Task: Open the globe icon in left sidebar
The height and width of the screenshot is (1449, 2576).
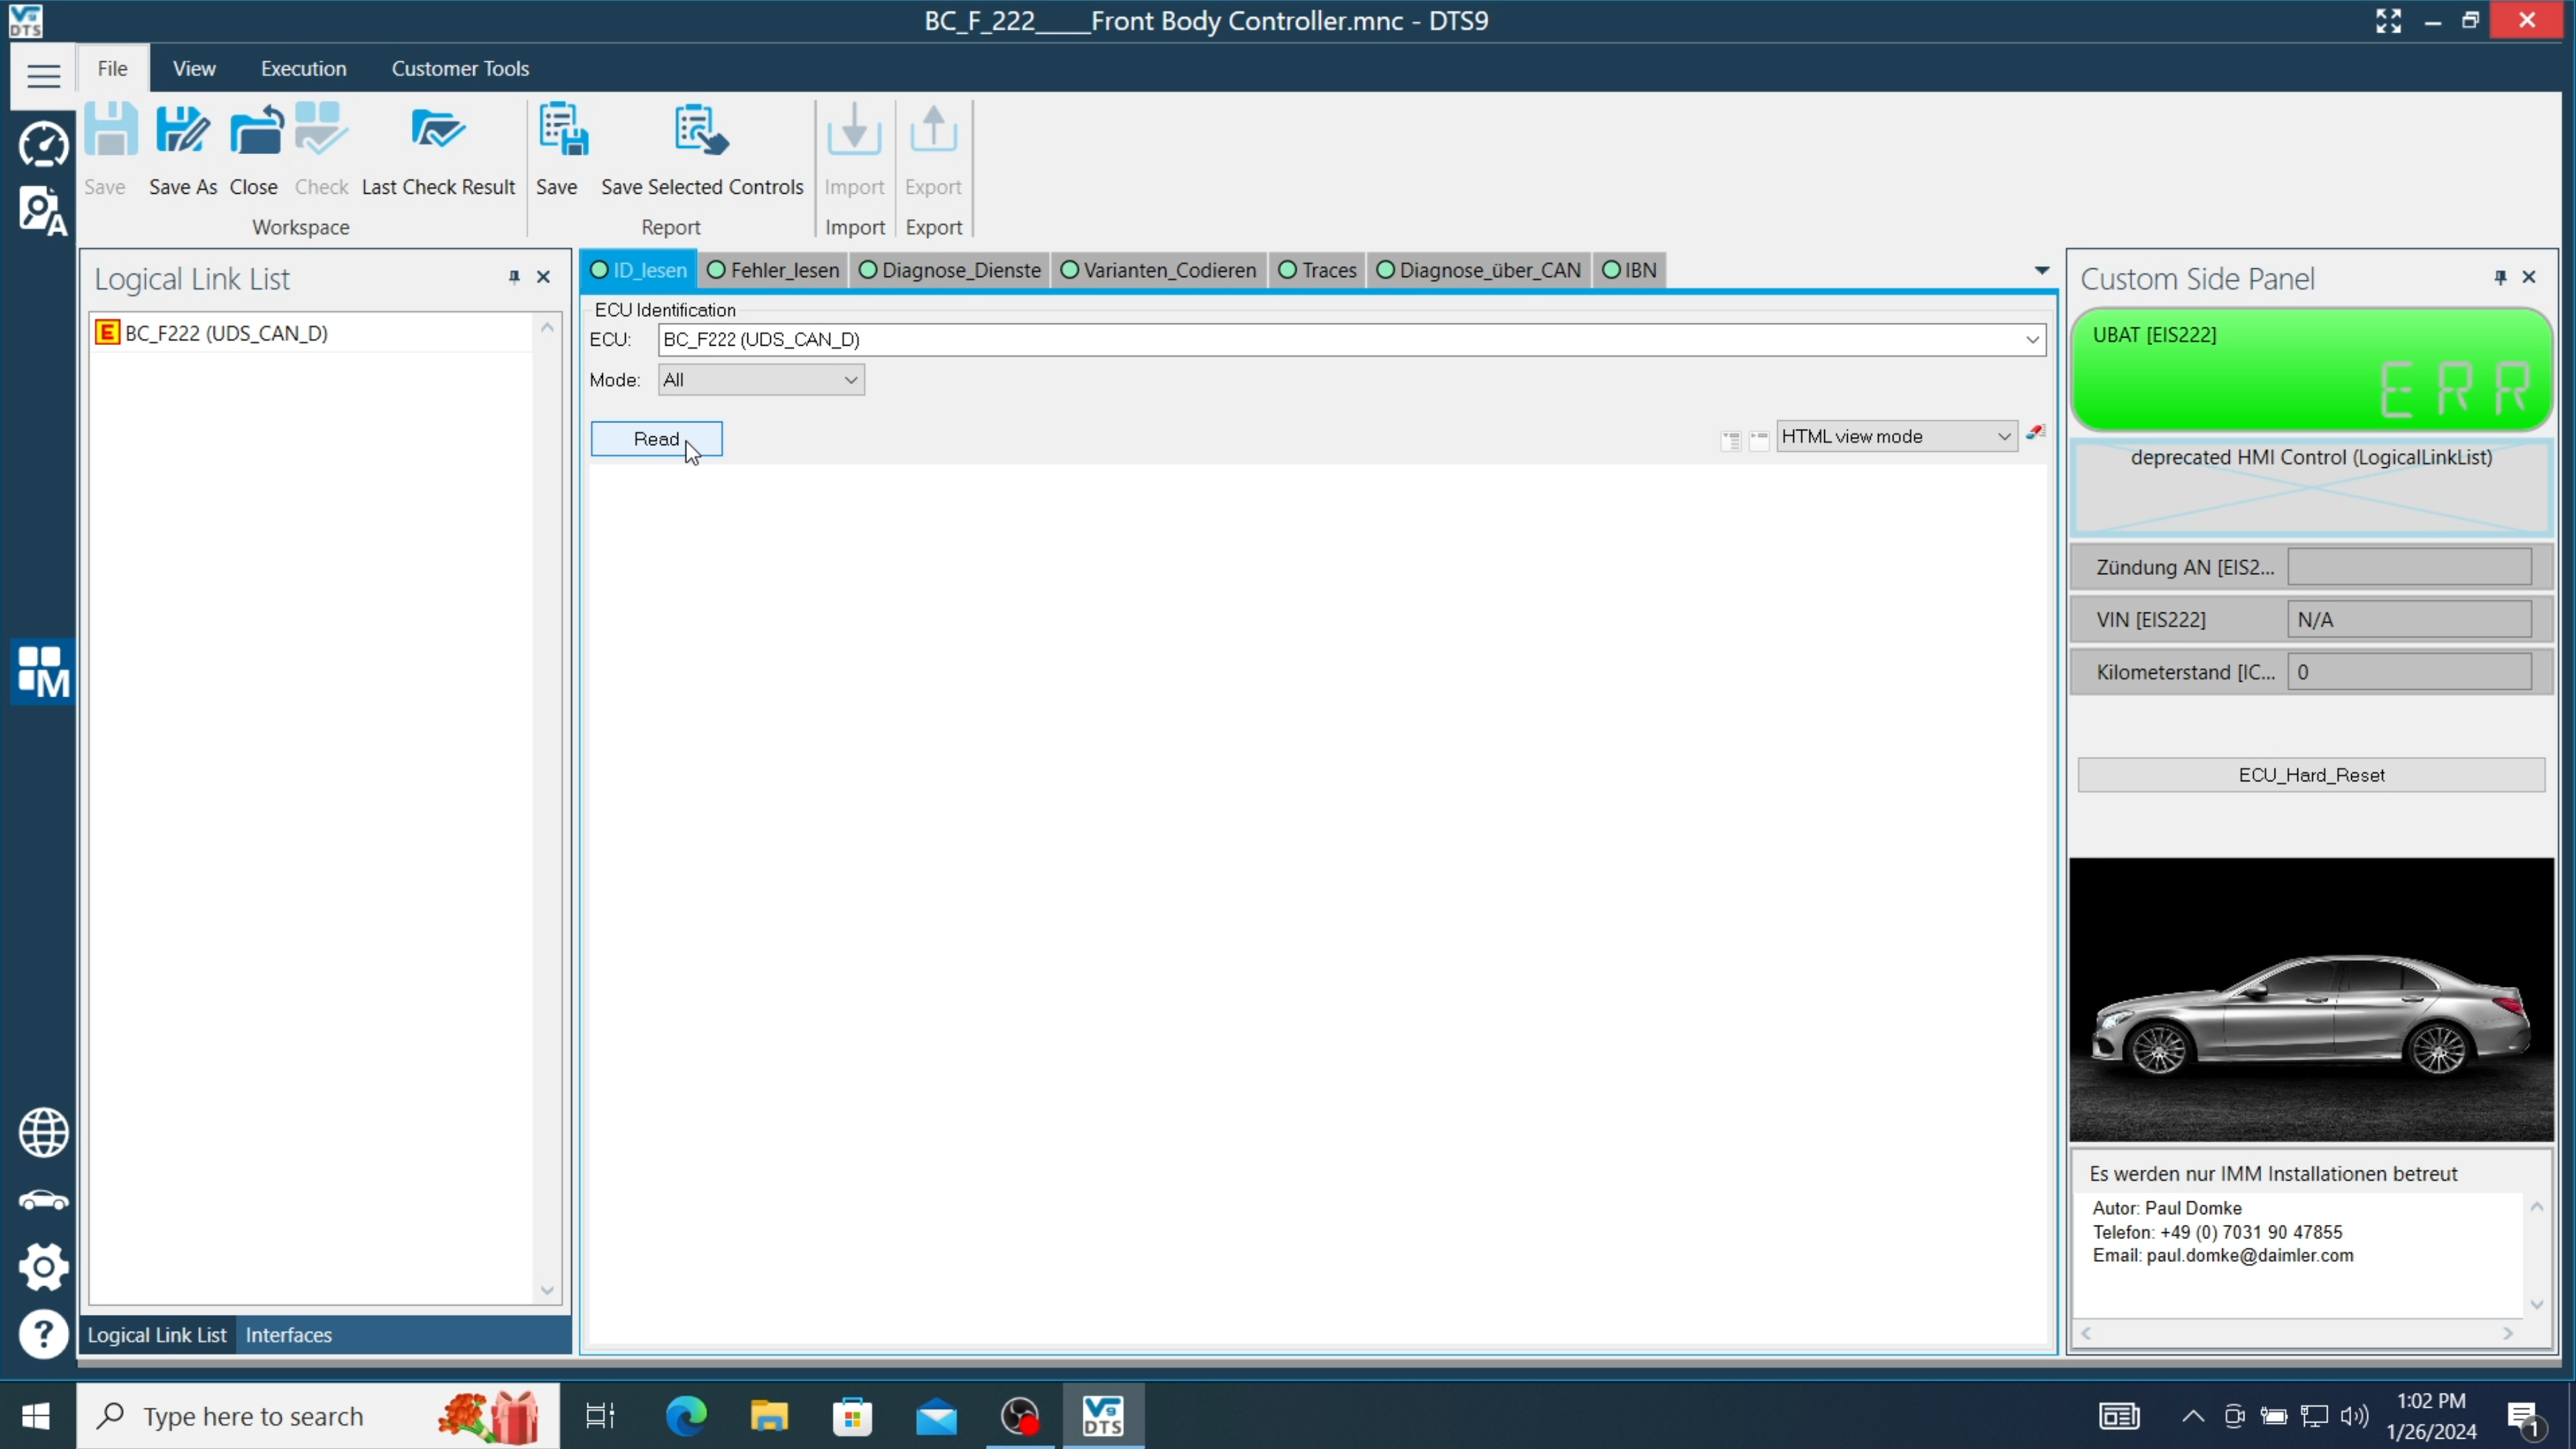Action: 43,1133
